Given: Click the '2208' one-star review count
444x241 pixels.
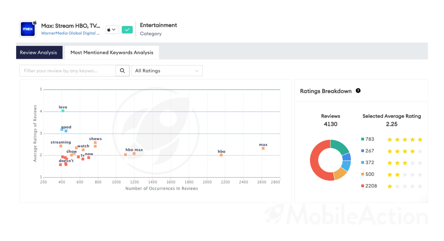Looking at the screenshot, I should (371, 186).
